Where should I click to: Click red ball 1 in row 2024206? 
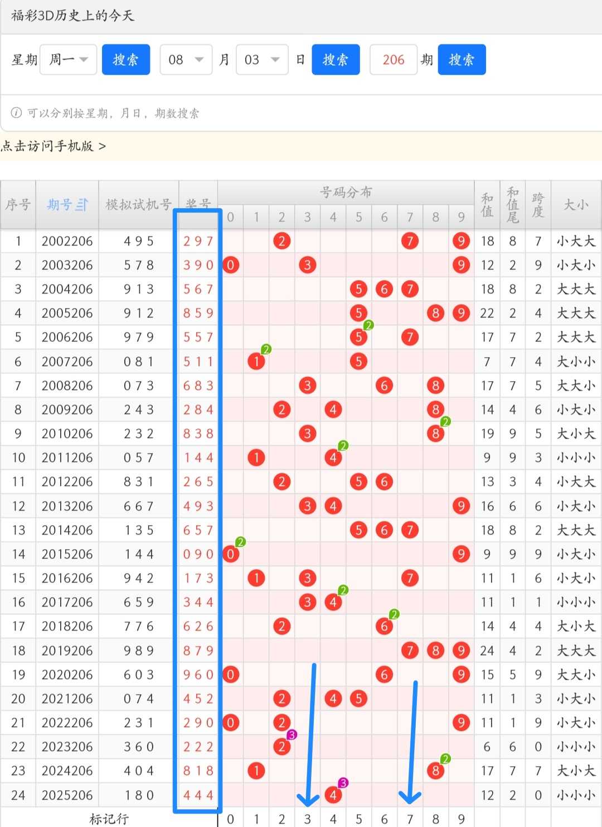(256, 771)
